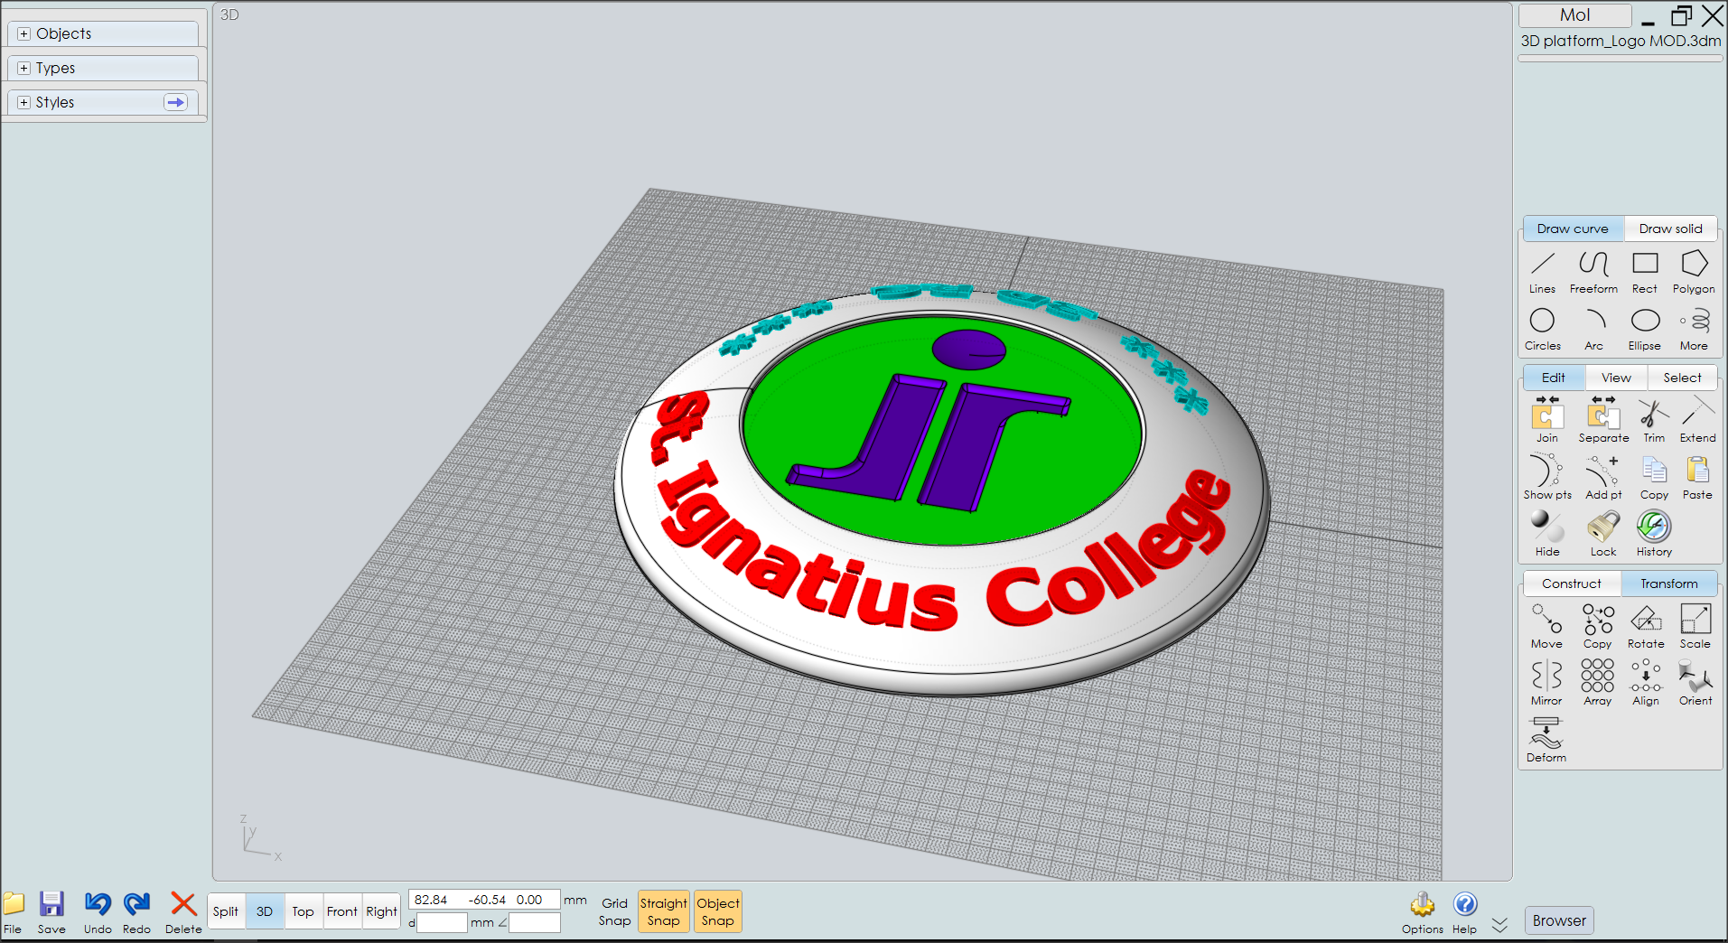
Task: Open the View tab
Action: click(1616, 378)
